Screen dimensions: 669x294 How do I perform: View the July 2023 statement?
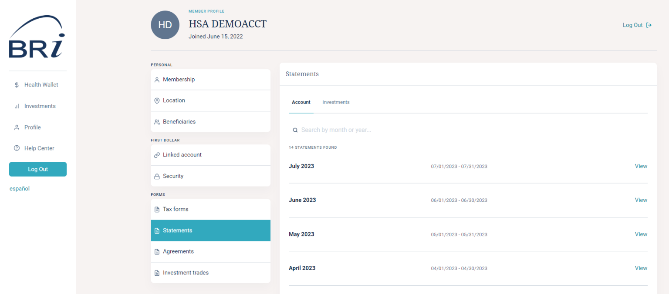coord(641,166)
